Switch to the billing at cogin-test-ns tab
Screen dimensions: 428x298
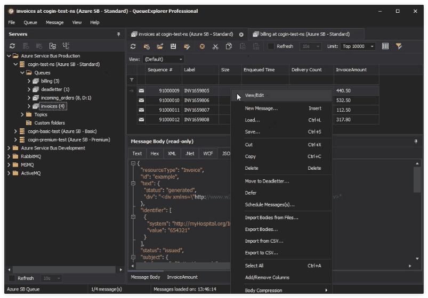[x=305, y=34]
